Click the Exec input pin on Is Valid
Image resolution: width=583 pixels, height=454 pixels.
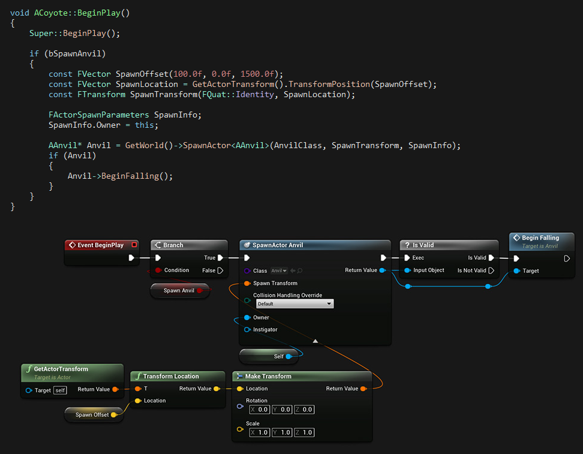pos(407,258)
